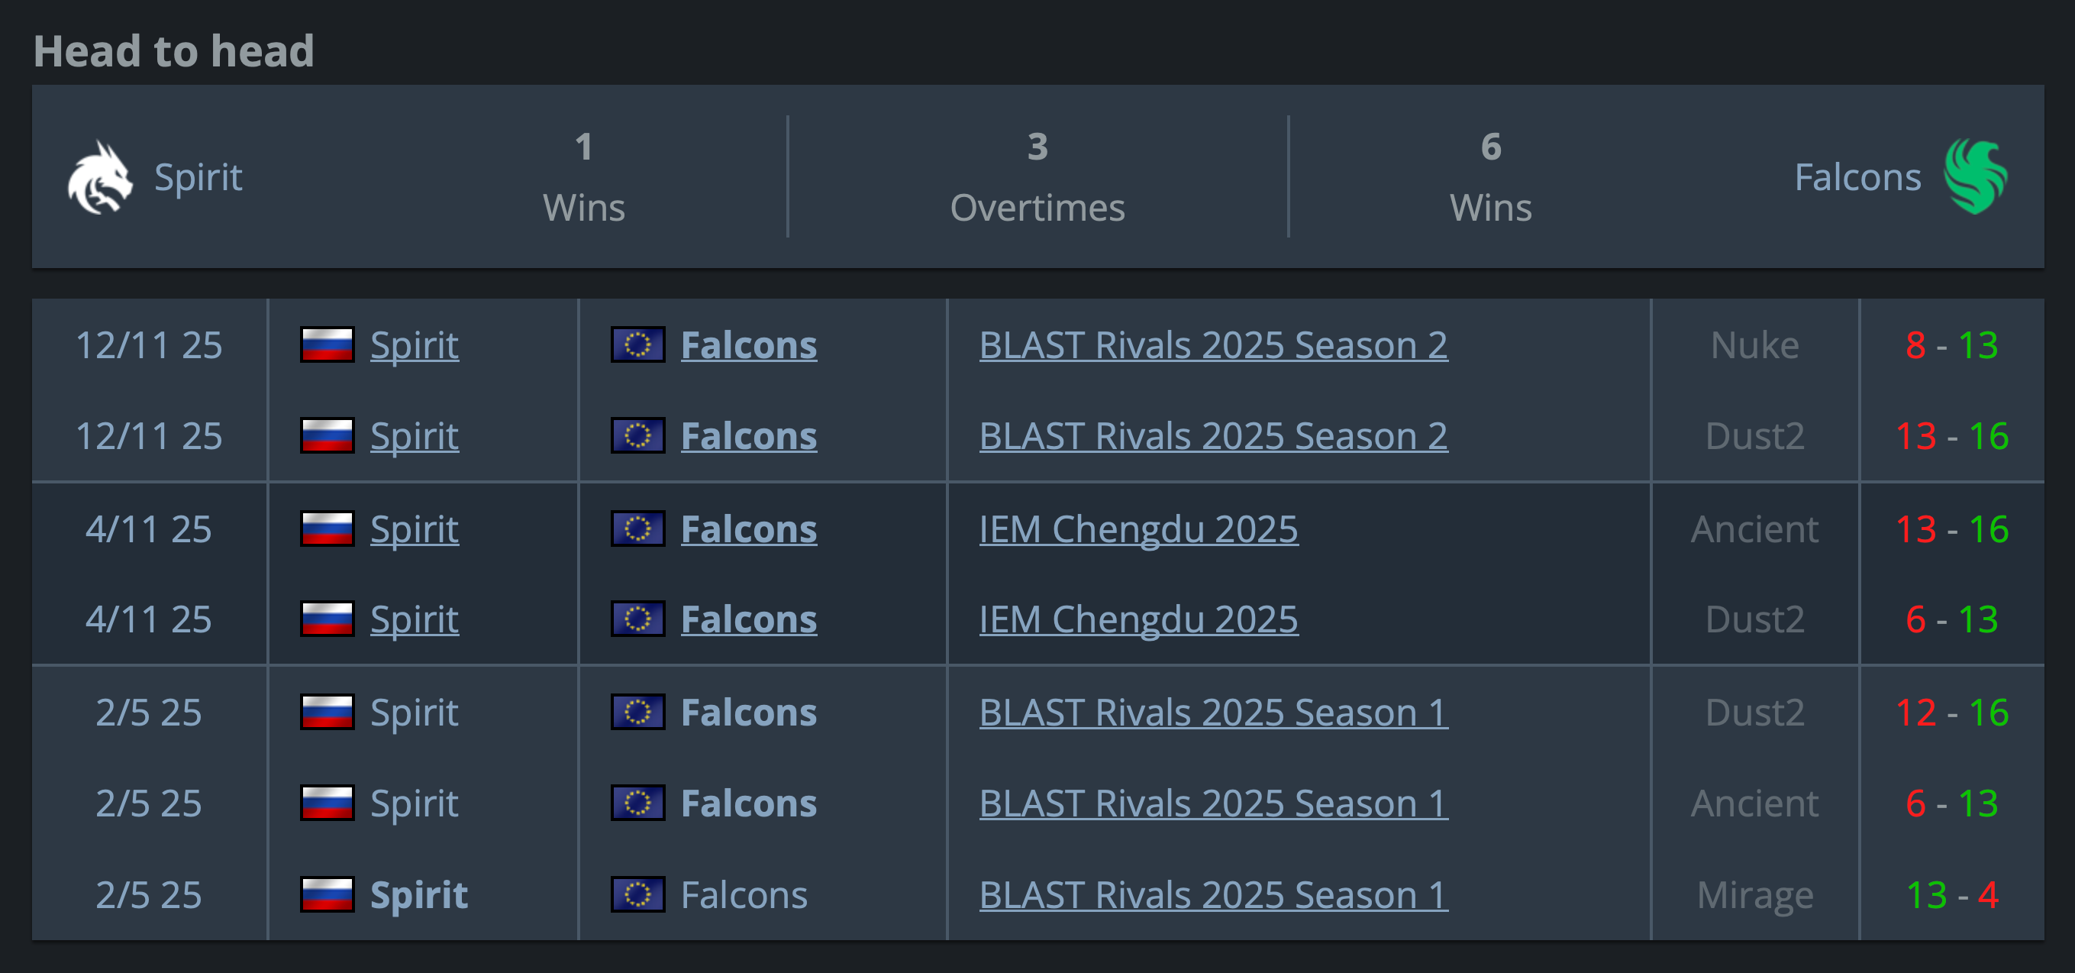Image resolution: width=2075 pixels, height=973 pixels.
Task: Open Spirit team name in header
Action: pos(198,177)
